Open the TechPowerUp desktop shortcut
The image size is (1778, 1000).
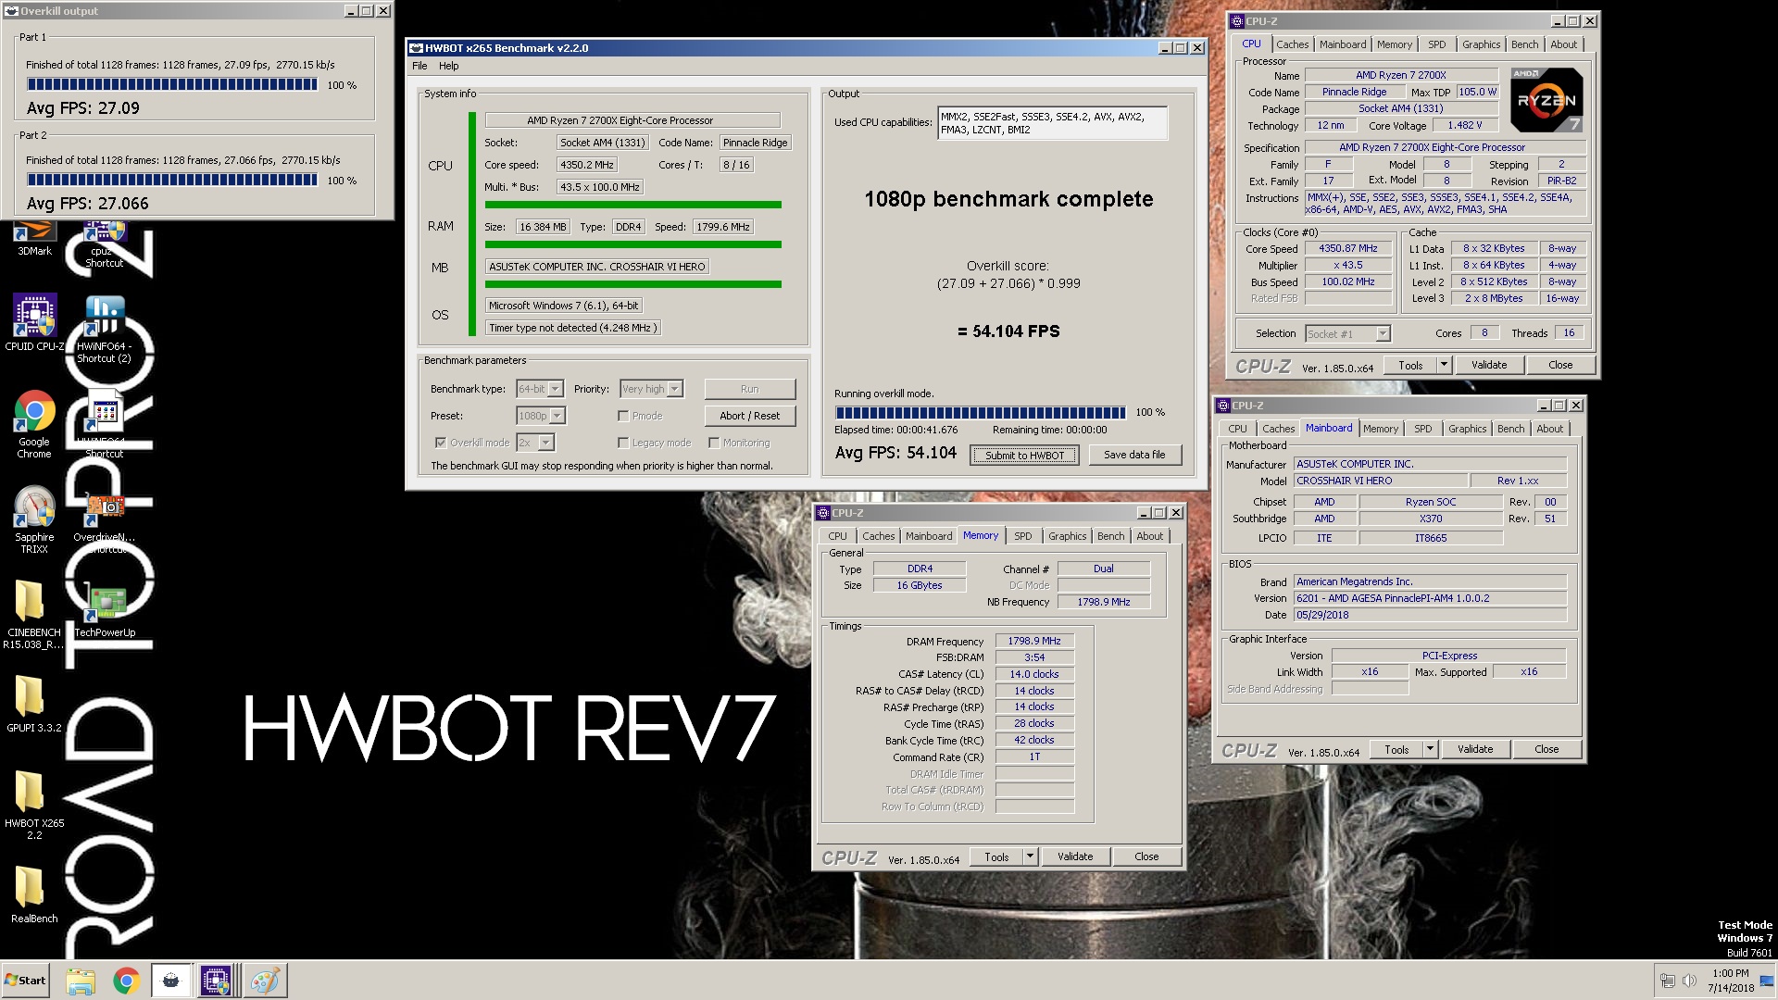(105, 611)
